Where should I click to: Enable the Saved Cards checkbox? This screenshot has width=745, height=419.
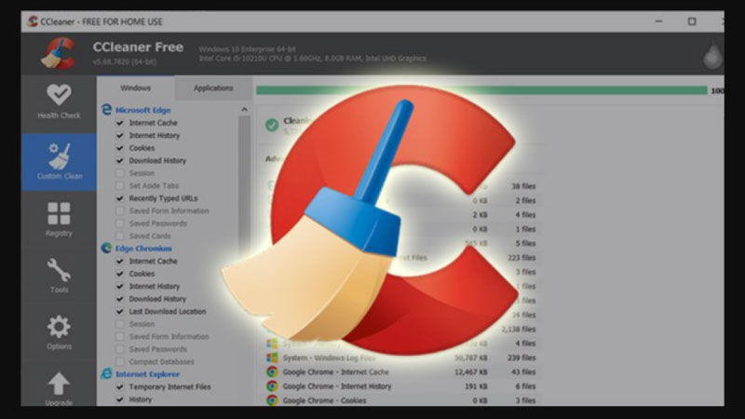coord(120,236)
